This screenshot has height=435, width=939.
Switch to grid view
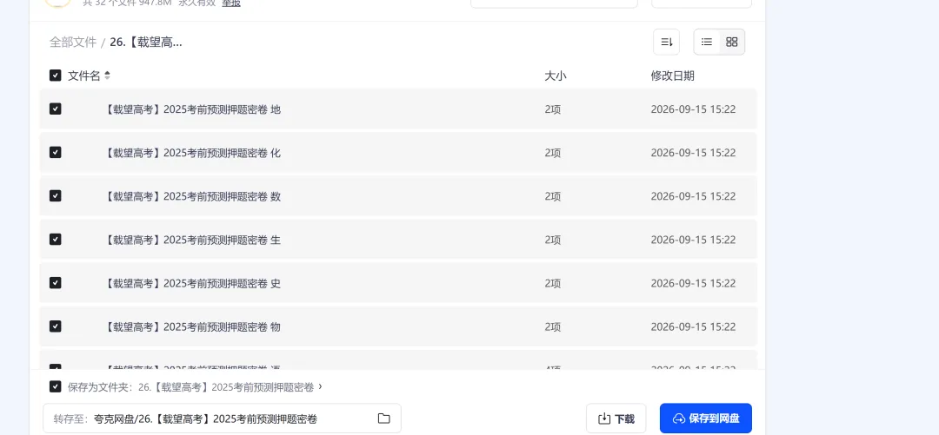[x=732, y=42]
